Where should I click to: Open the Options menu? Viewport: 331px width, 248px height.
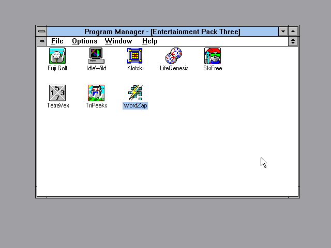tap(85, 41)
